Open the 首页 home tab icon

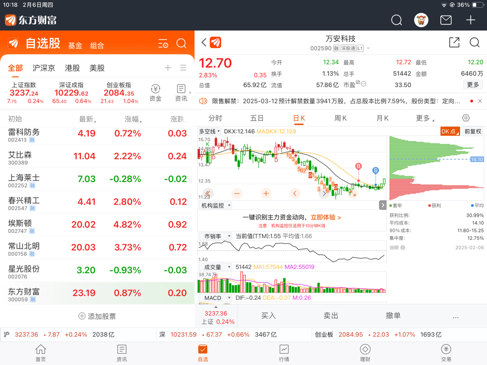pyautogui.click(x=41, y=353)
